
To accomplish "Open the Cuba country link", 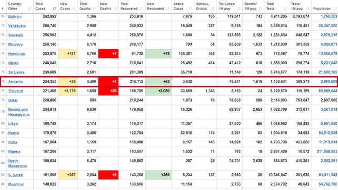I will coord(13,142).
